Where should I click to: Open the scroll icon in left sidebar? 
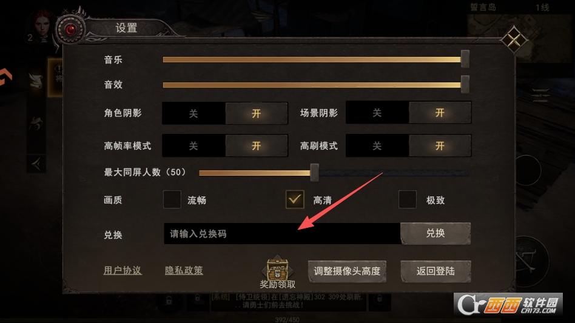pos(36,81)
